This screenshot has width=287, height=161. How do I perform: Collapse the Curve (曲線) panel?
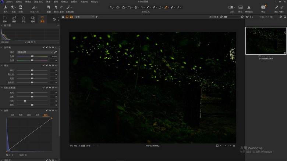click(2, 110)
